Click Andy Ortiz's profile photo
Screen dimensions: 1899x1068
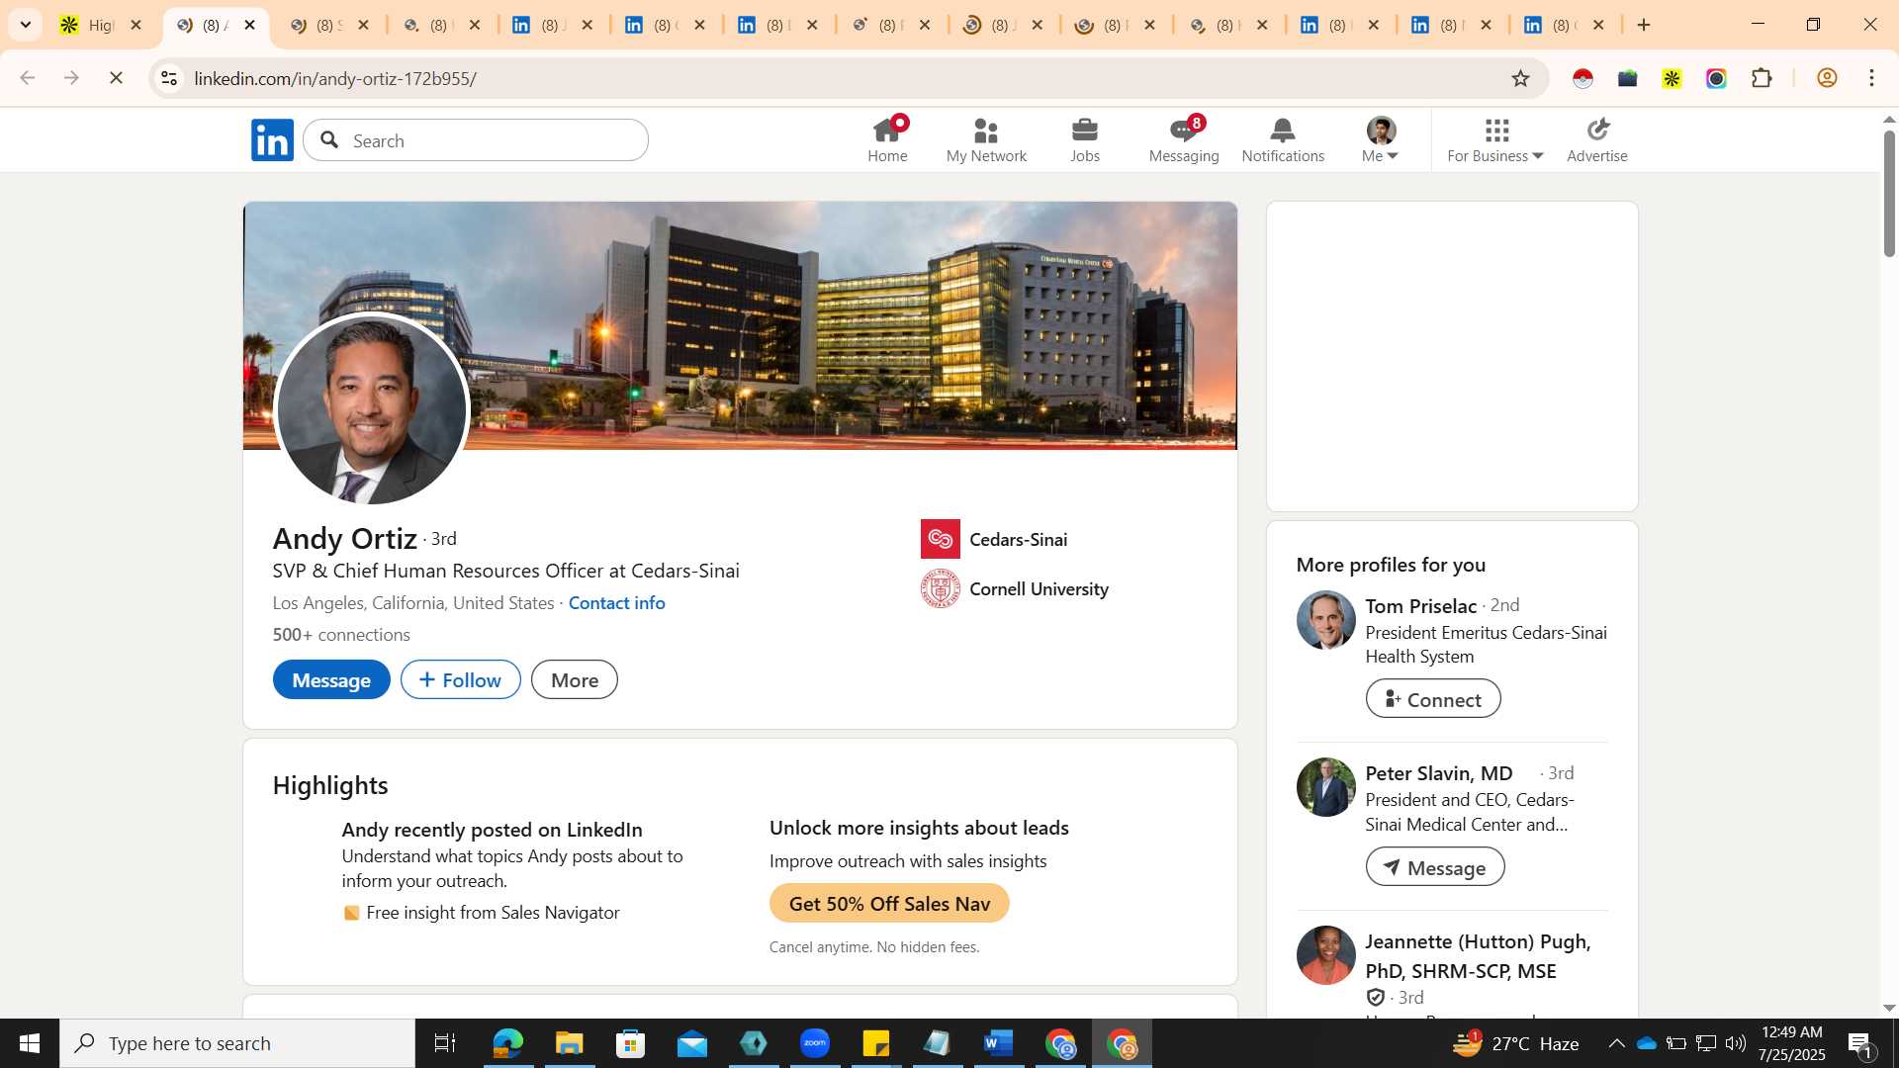coord(372,409)
